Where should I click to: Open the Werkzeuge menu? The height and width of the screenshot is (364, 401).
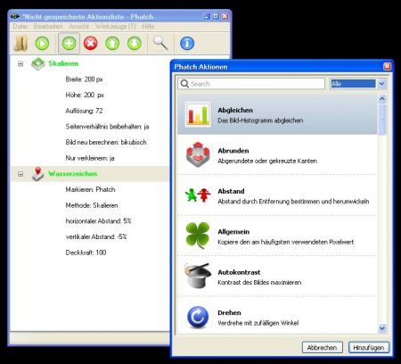tap(115, 26)
